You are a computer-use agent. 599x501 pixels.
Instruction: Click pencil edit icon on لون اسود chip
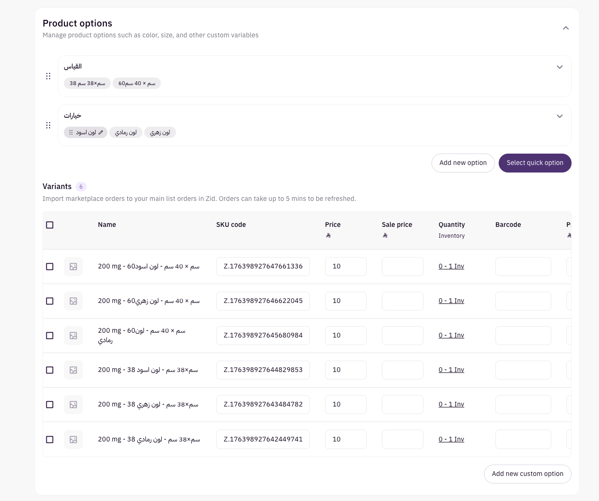point(101,132)
